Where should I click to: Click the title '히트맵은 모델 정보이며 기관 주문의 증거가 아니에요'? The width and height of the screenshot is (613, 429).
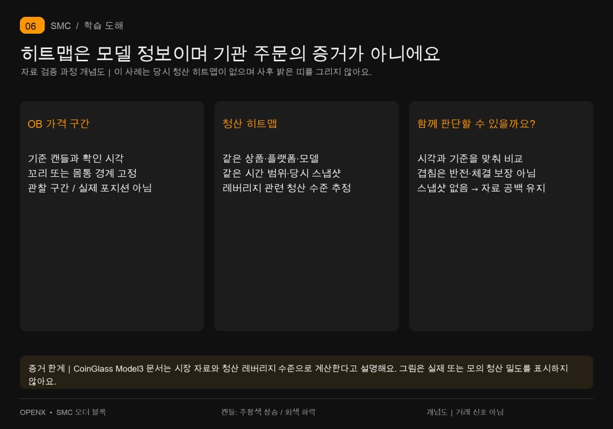click(230, 54)
